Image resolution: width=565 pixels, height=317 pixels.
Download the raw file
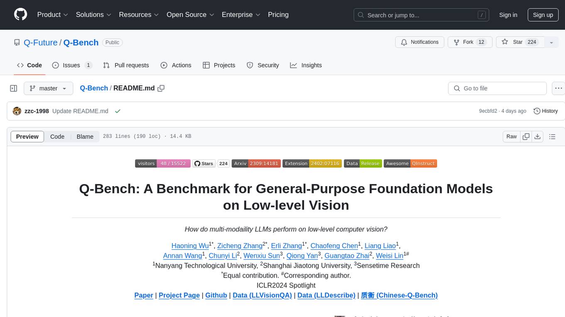(538, 137)
